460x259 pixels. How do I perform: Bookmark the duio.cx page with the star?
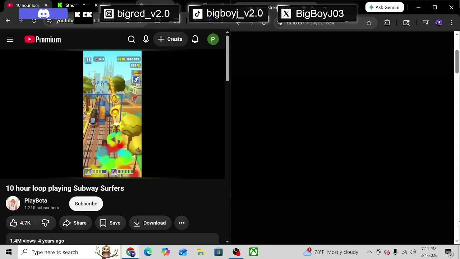tap(369, 23)
